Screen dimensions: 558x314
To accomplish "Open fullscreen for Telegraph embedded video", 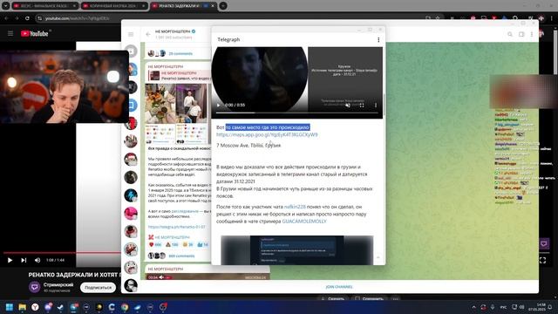I will tap(362, 105).
